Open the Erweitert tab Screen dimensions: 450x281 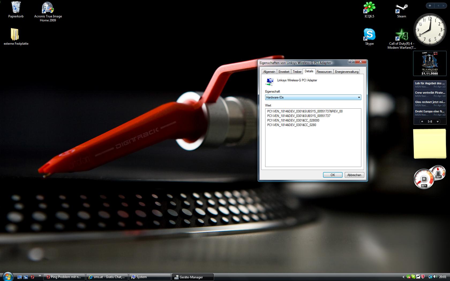point(284,72)
